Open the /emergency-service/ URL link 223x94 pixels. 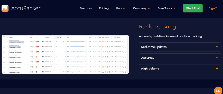[75, 72]
